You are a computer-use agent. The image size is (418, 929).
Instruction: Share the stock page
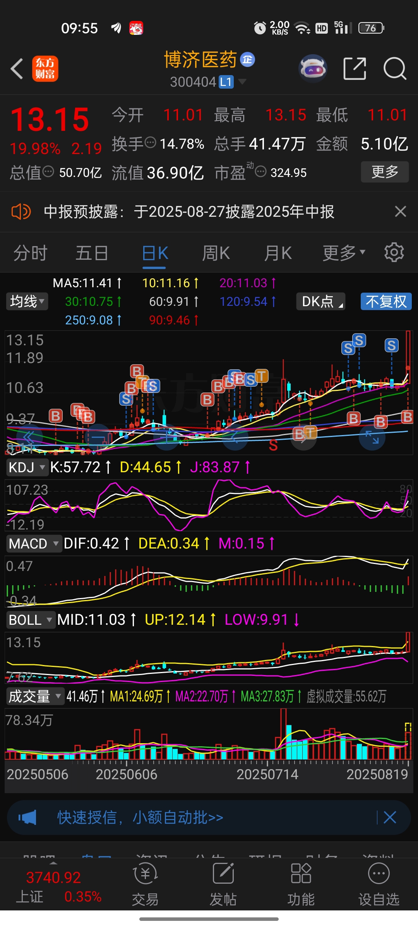pos(355,69)
